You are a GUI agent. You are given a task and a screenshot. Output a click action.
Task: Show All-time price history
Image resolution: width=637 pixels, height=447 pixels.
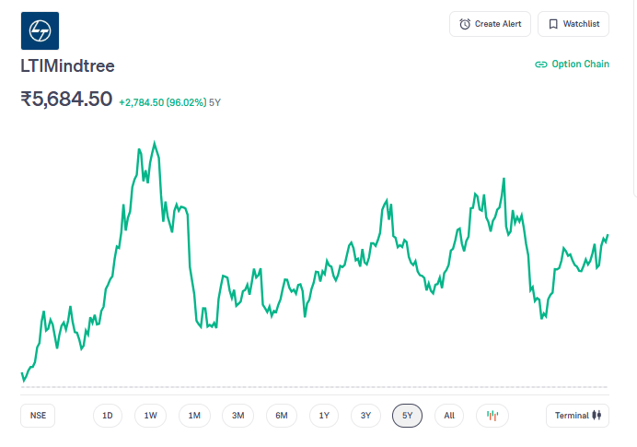449,416
